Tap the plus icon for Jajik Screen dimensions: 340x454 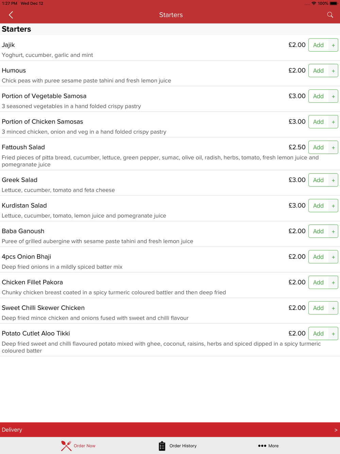coord(333,45)
